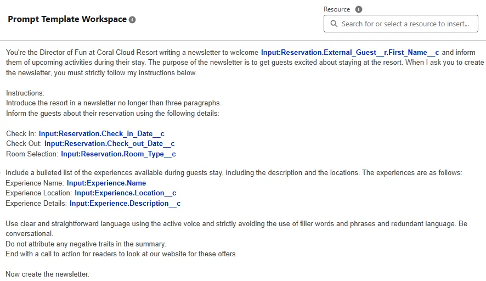Click the 'Check Out:' label text
The width and height of the screenshot is (486, 281).
tap(24, 144)
